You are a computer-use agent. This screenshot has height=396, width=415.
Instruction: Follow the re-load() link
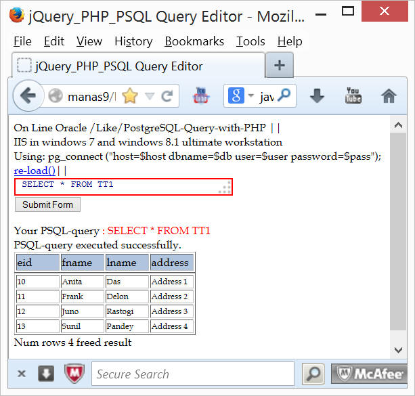tap(35, 171)
